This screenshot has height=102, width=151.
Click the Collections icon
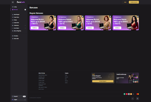coord(13,25)
